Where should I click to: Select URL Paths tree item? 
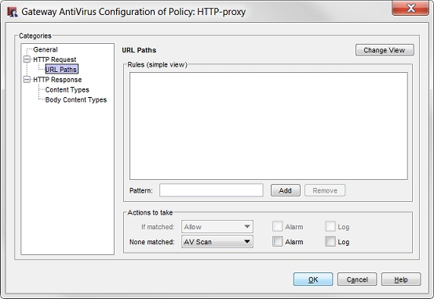pos(62,70)
